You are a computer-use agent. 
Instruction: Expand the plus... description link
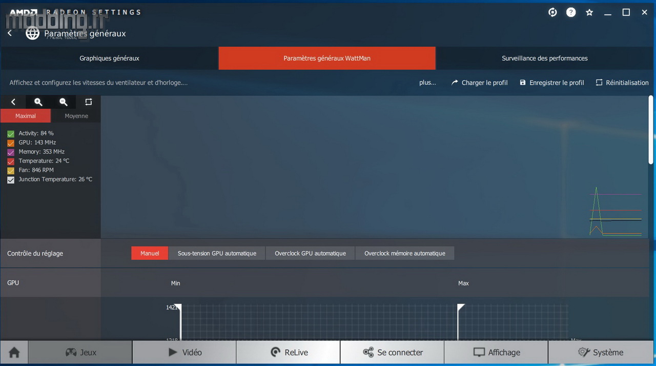(x=427, y=83)
